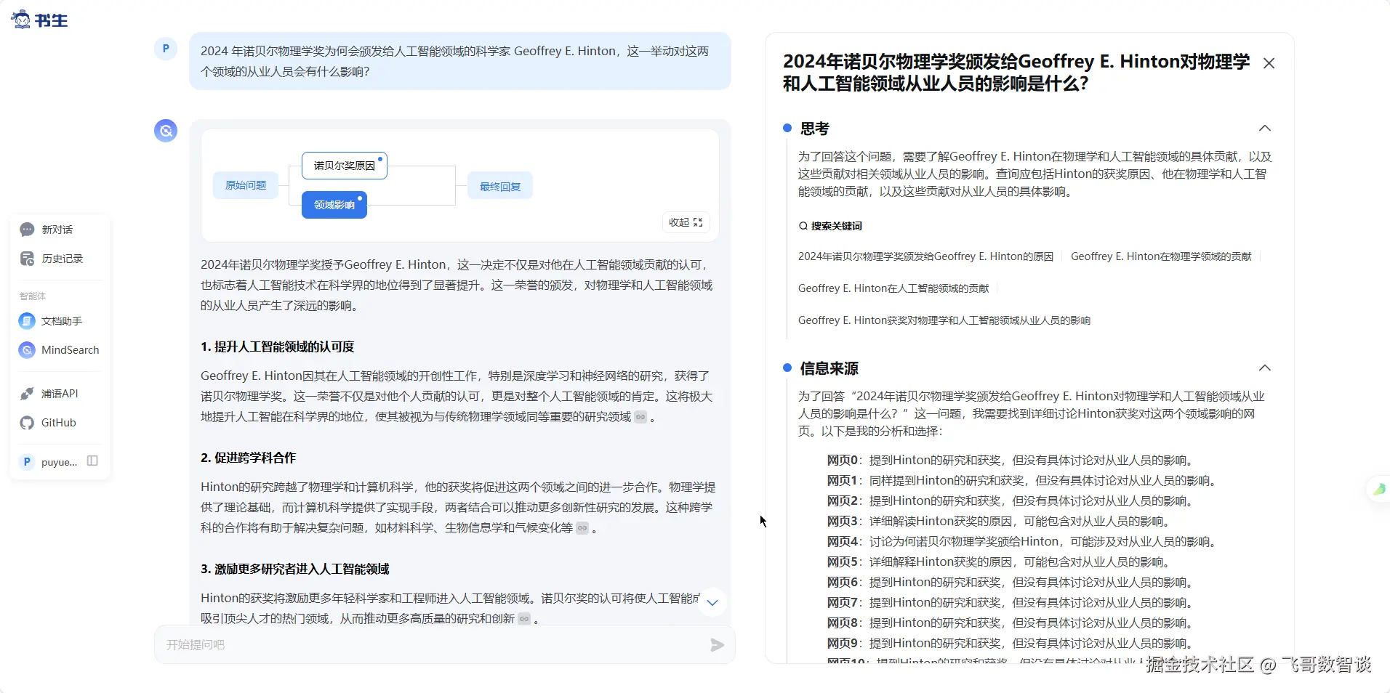Open citation link after 气候变化等 paragraph
Screen dimensions: 1390x693
coord(582,528)
